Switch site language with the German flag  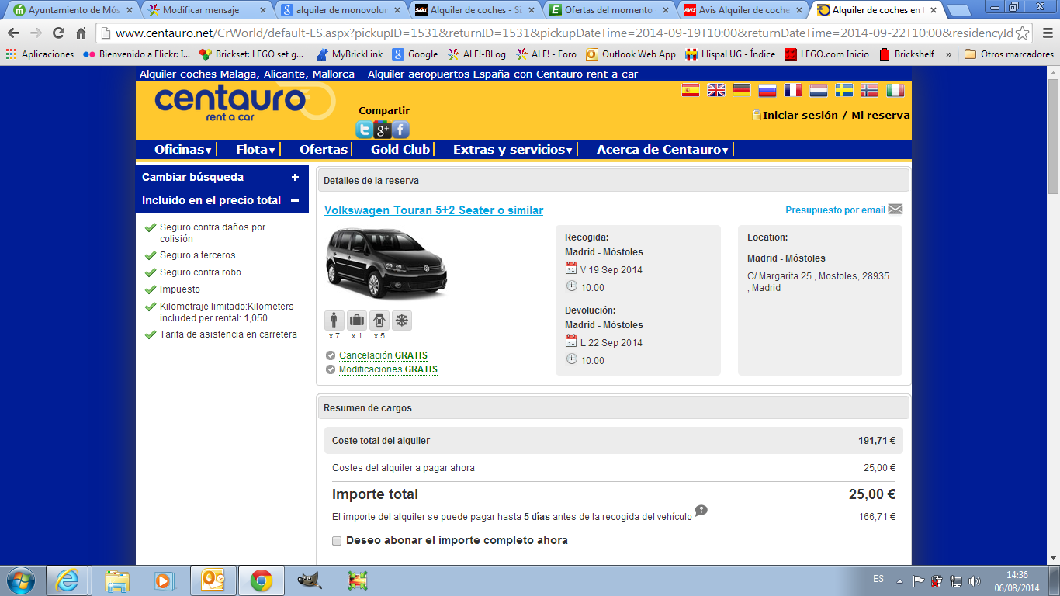(x=742, y=90)
